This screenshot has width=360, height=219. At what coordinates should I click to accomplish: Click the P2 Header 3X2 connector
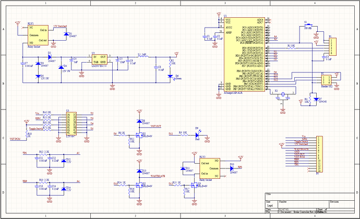[x=326, y=80]
